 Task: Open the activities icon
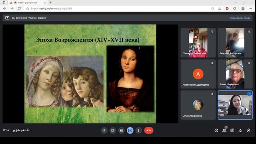[x=240, y=130]
